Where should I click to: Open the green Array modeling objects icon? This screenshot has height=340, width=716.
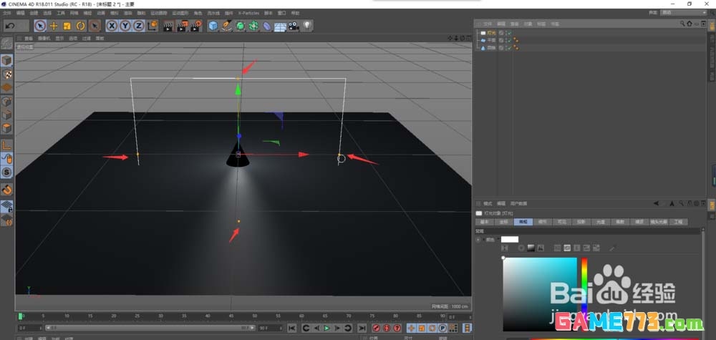[x=253, y=26]
